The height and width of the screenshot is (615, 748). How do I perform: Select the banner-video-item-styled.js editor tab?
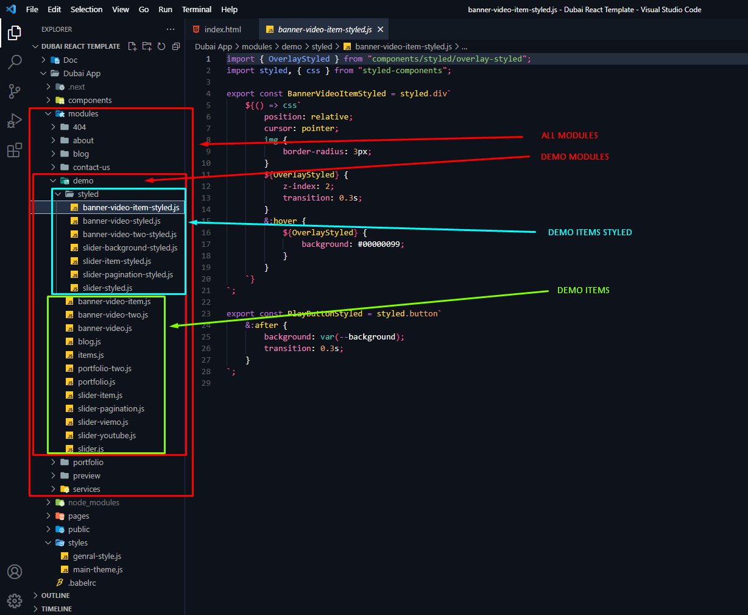pyautogui.click(x=325, y=29)
